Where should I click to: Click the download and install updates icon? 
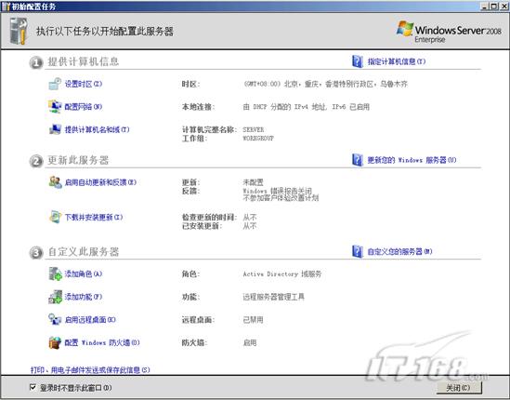pos(55,217)
